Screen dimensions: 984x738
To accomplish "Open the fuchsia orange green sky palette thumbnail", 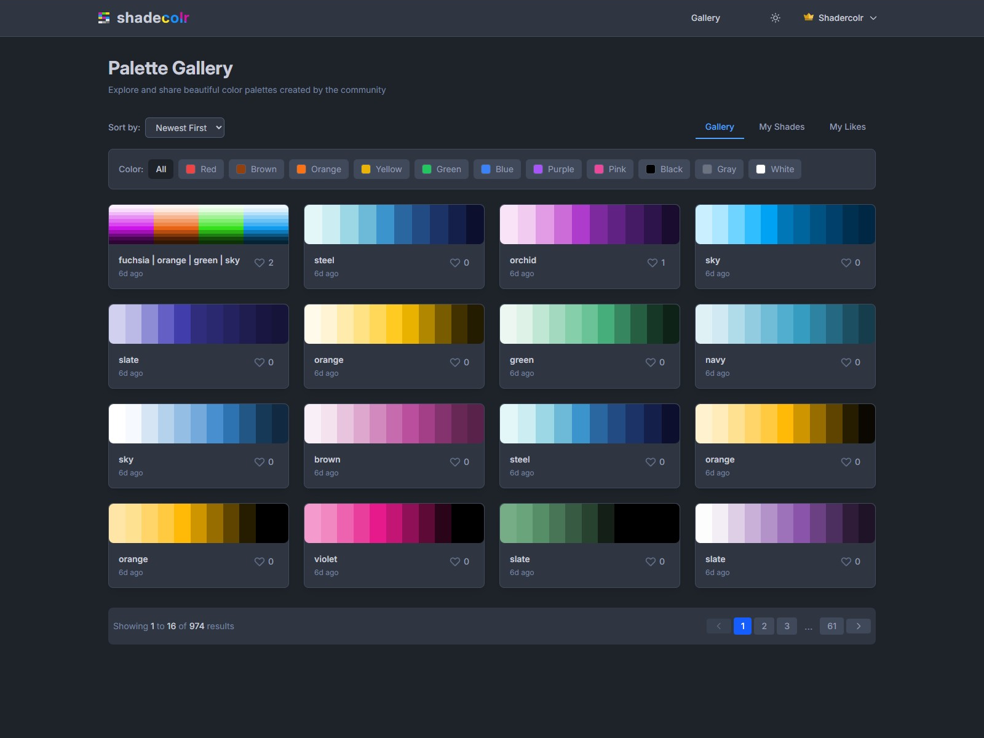I will (x=198, y=224).
